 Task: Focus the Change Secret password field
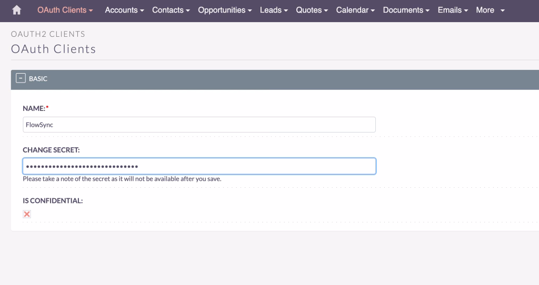point(199,166)
